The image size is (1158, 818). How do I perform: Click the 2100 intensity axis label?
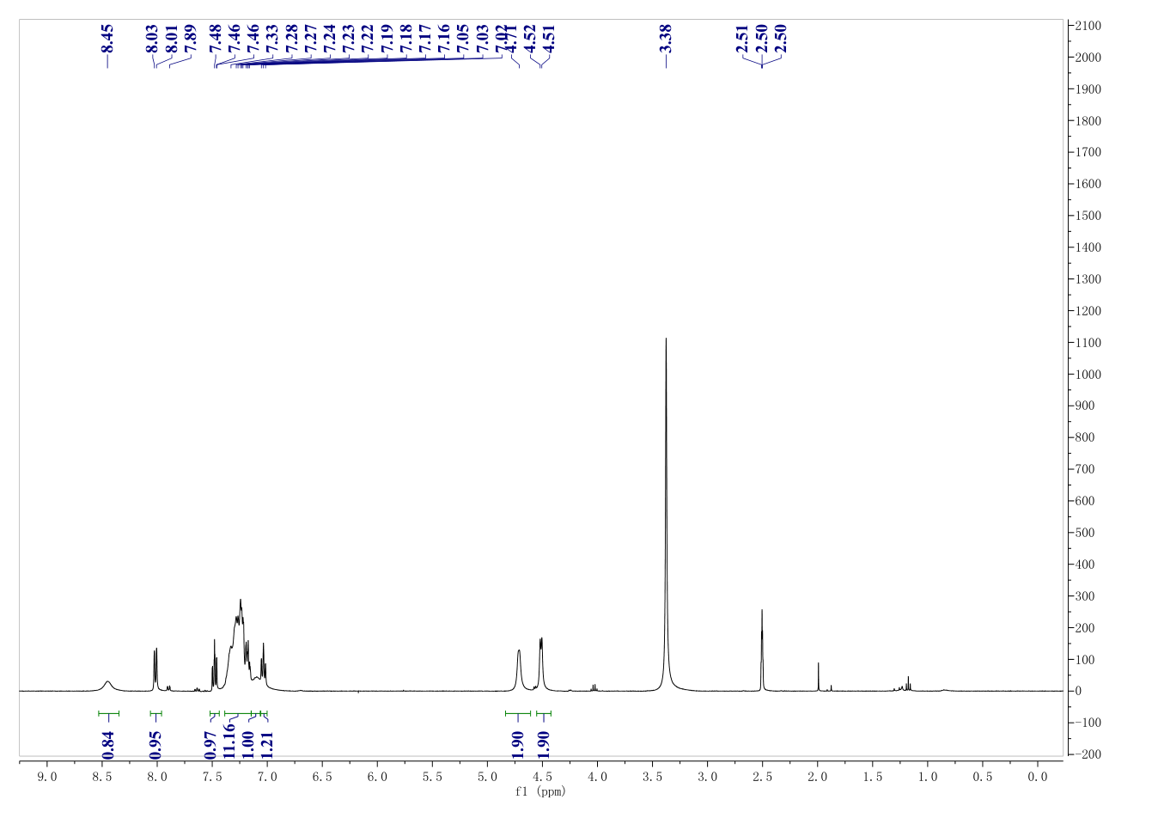[1086, 26]
